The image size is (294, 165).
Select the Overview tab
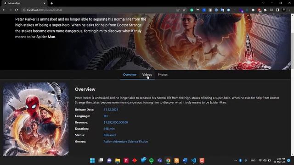pos(130,75)
